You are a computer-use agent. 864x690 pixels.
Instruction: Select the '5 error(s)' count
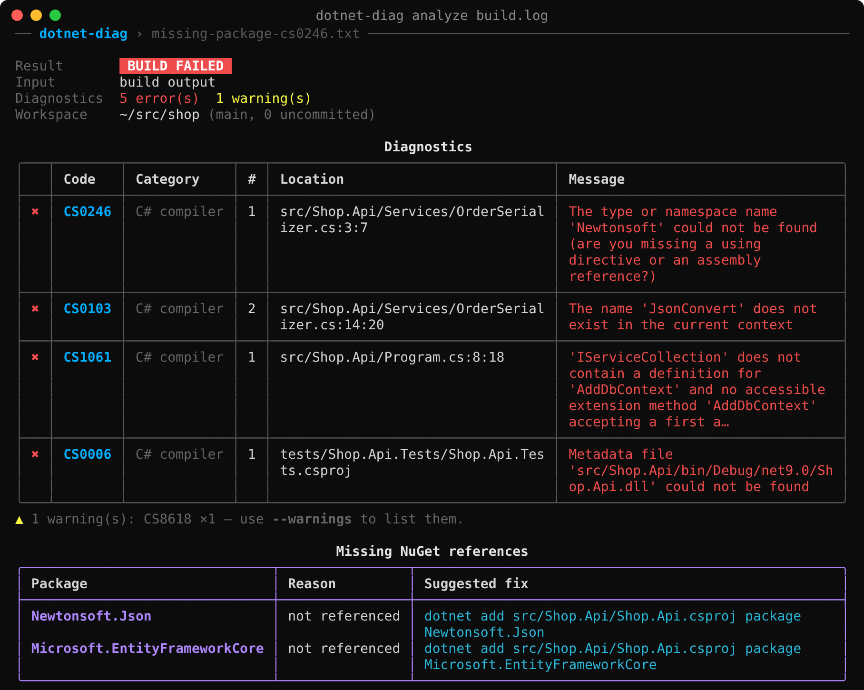[x=159, y=99]
